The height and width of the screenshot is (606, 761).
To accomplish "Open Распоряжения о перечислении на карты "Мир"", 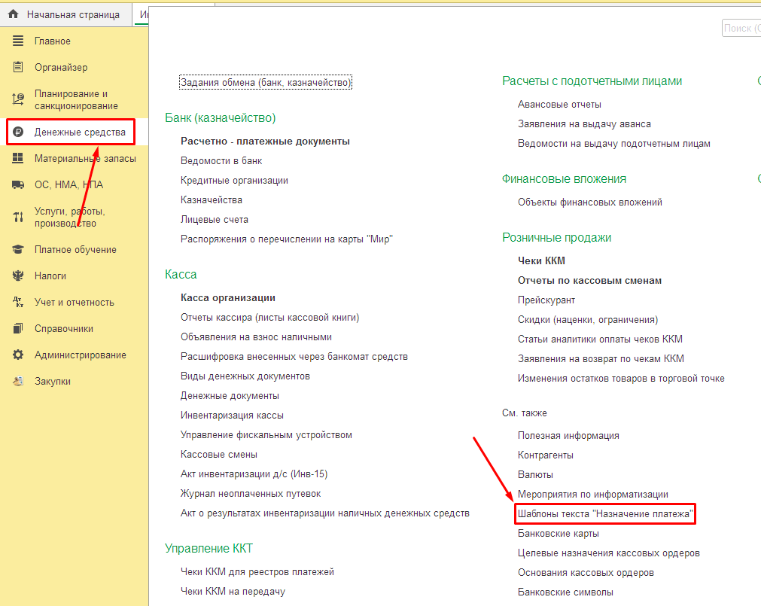I will coord(286,239).
